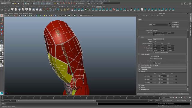Click the joint name input field
This screenshot has width=192, height=108.
coord(160,25)
